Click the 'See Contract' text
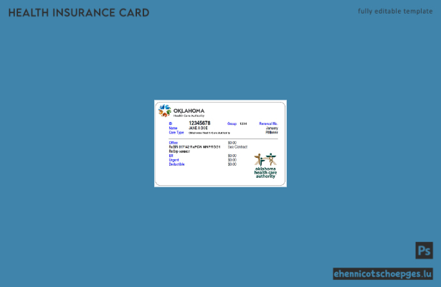 [x=237, y=147]
